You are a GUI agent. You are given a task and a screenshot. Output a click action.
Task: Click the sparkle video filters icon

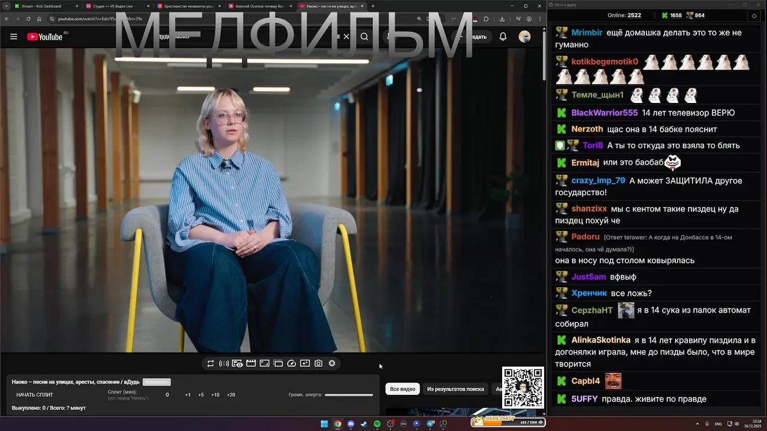(305, 363)
